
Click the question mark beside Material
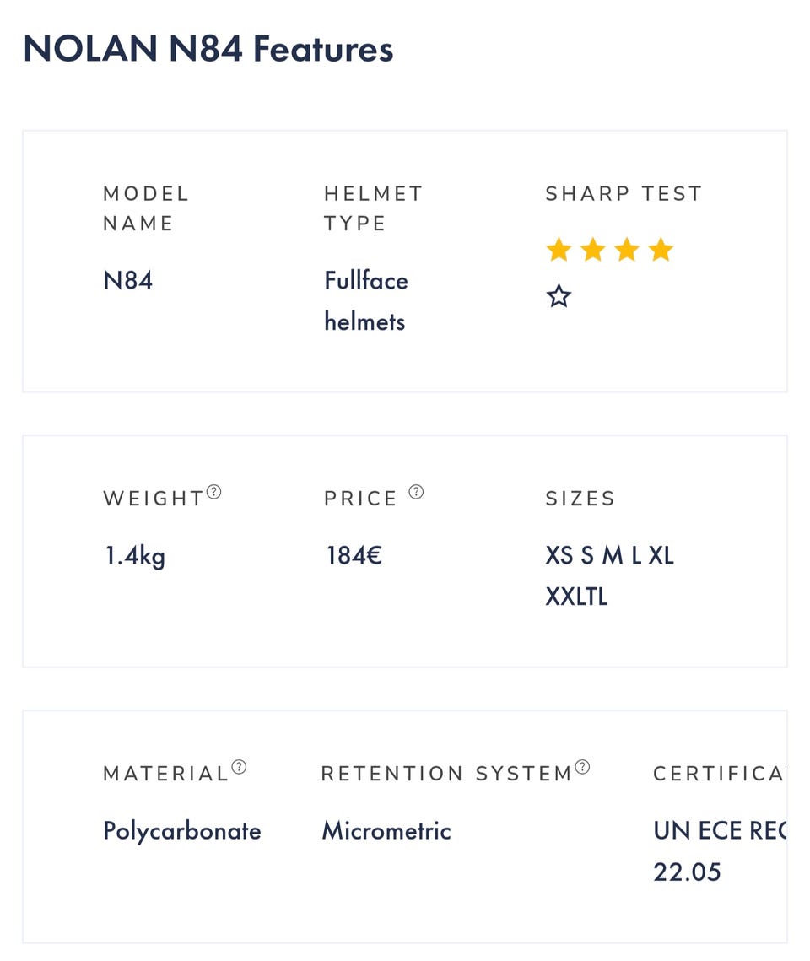coord(240,766)
